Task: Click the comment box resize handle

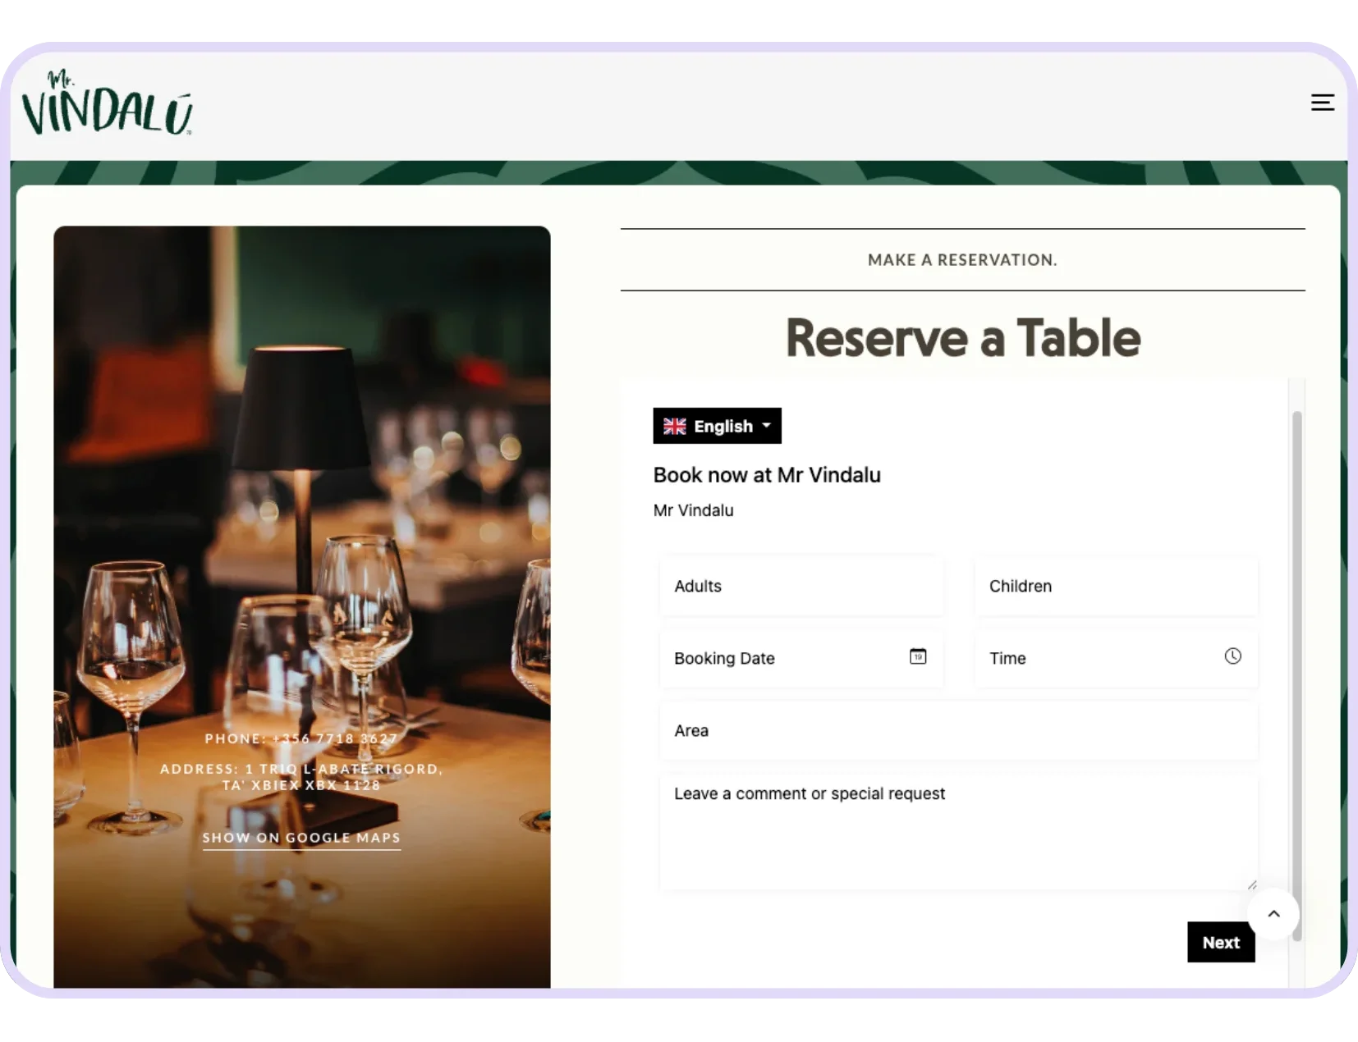Action: (1251, 884)
